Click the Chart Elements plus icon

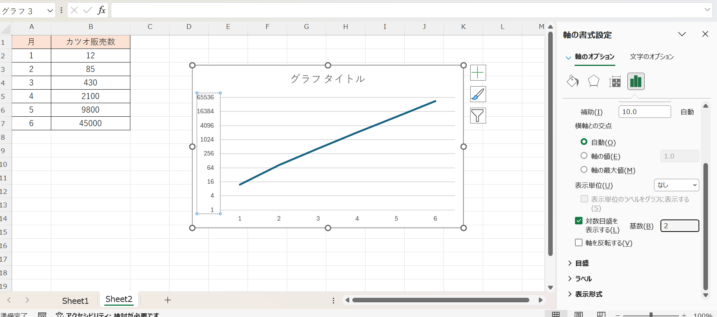pyautogui.click(x=478, y=73)
